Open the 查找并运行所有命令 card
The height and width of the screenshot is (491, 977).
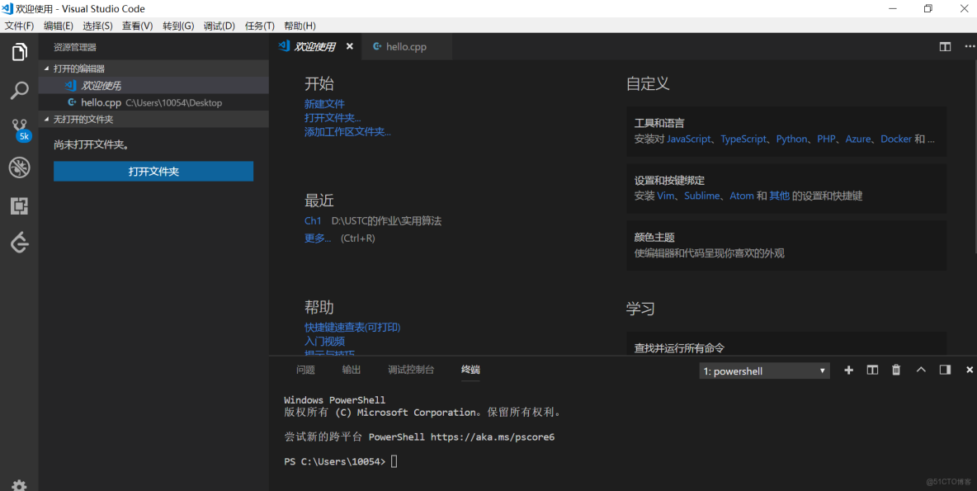786,343
